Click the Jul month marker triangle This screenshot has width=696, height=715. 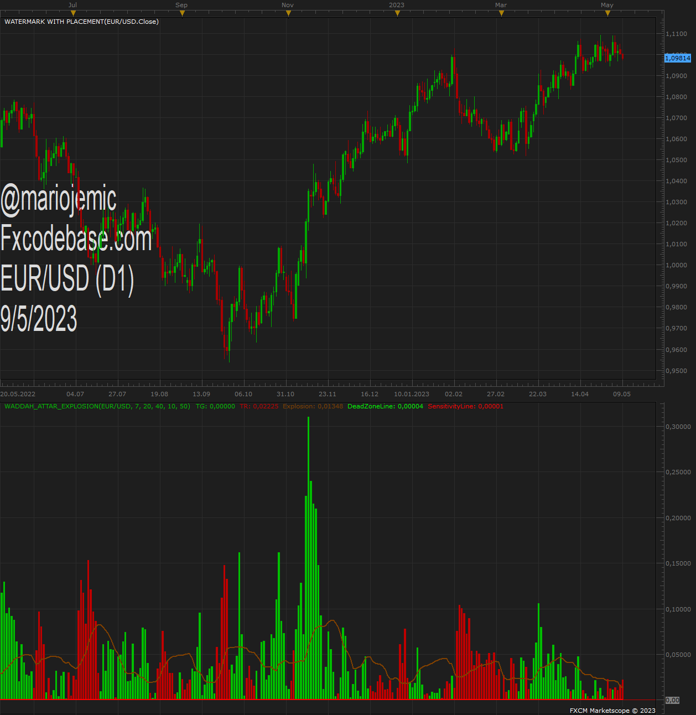(x=73, y=13)
